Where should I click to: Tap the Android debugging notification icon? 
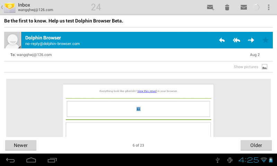pos(230,160)
